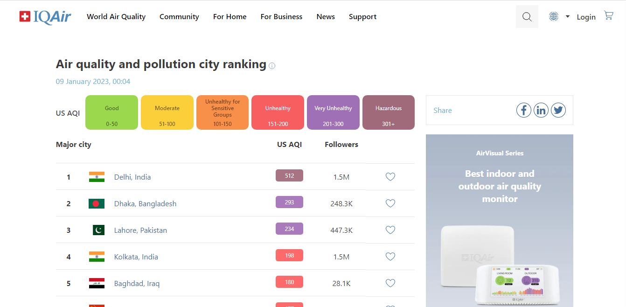The width and height of the screenshot is (626, 307).
Task: Click the AirVisual Series ad banner
Action: tap(499, 220)
